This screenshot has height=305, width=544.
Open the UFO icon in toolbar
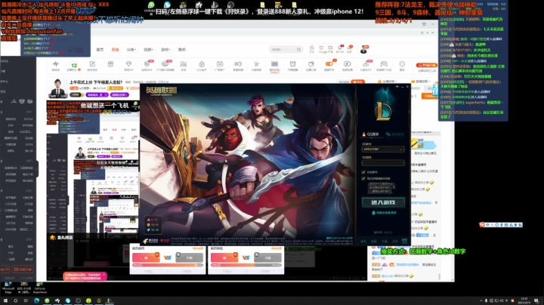click(165, 65)
